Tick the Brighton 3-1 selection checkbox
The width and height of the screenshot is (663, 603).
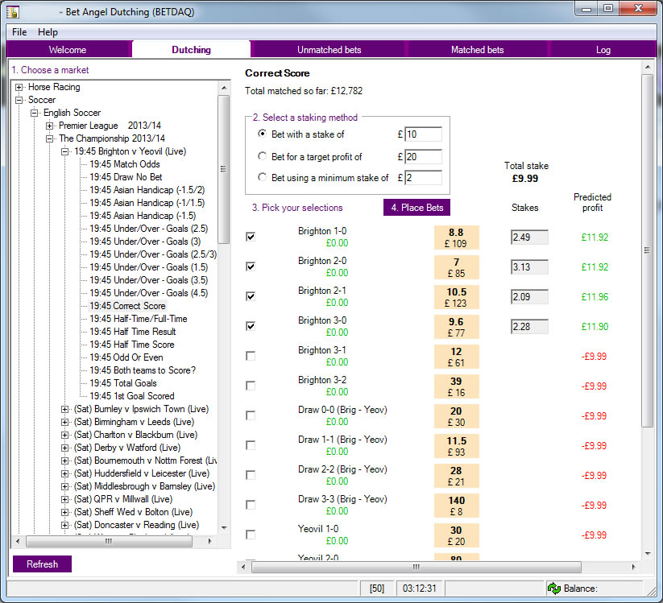point(251,356)
